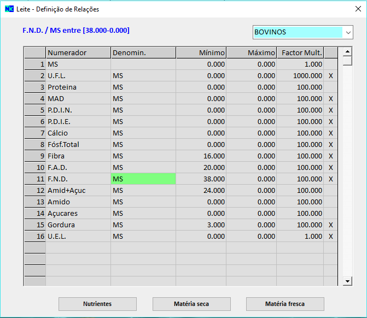Open the BOVINOS species dropdown
Image resolution: width=367 pixels, height=318 pixels.
[348, 32]
